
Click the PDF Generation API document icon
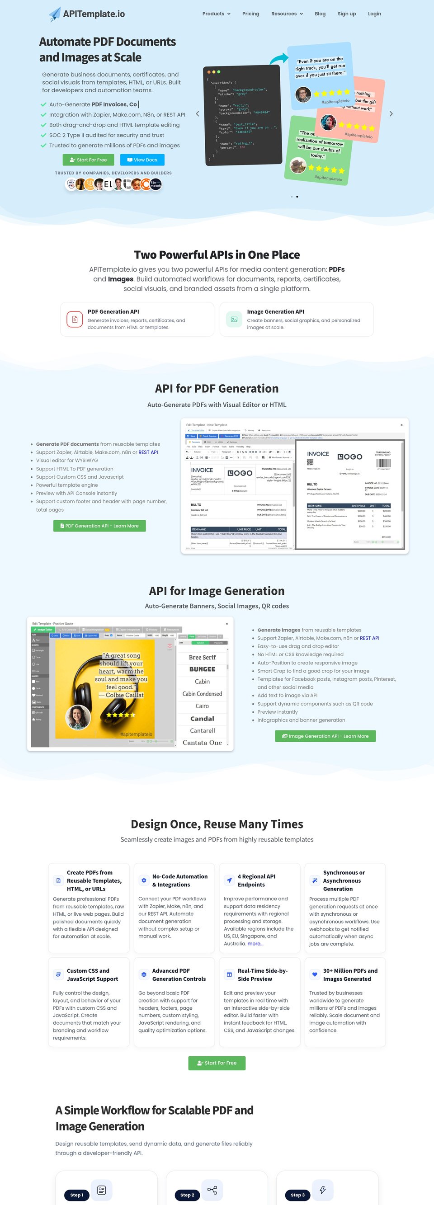coord(74,319)
